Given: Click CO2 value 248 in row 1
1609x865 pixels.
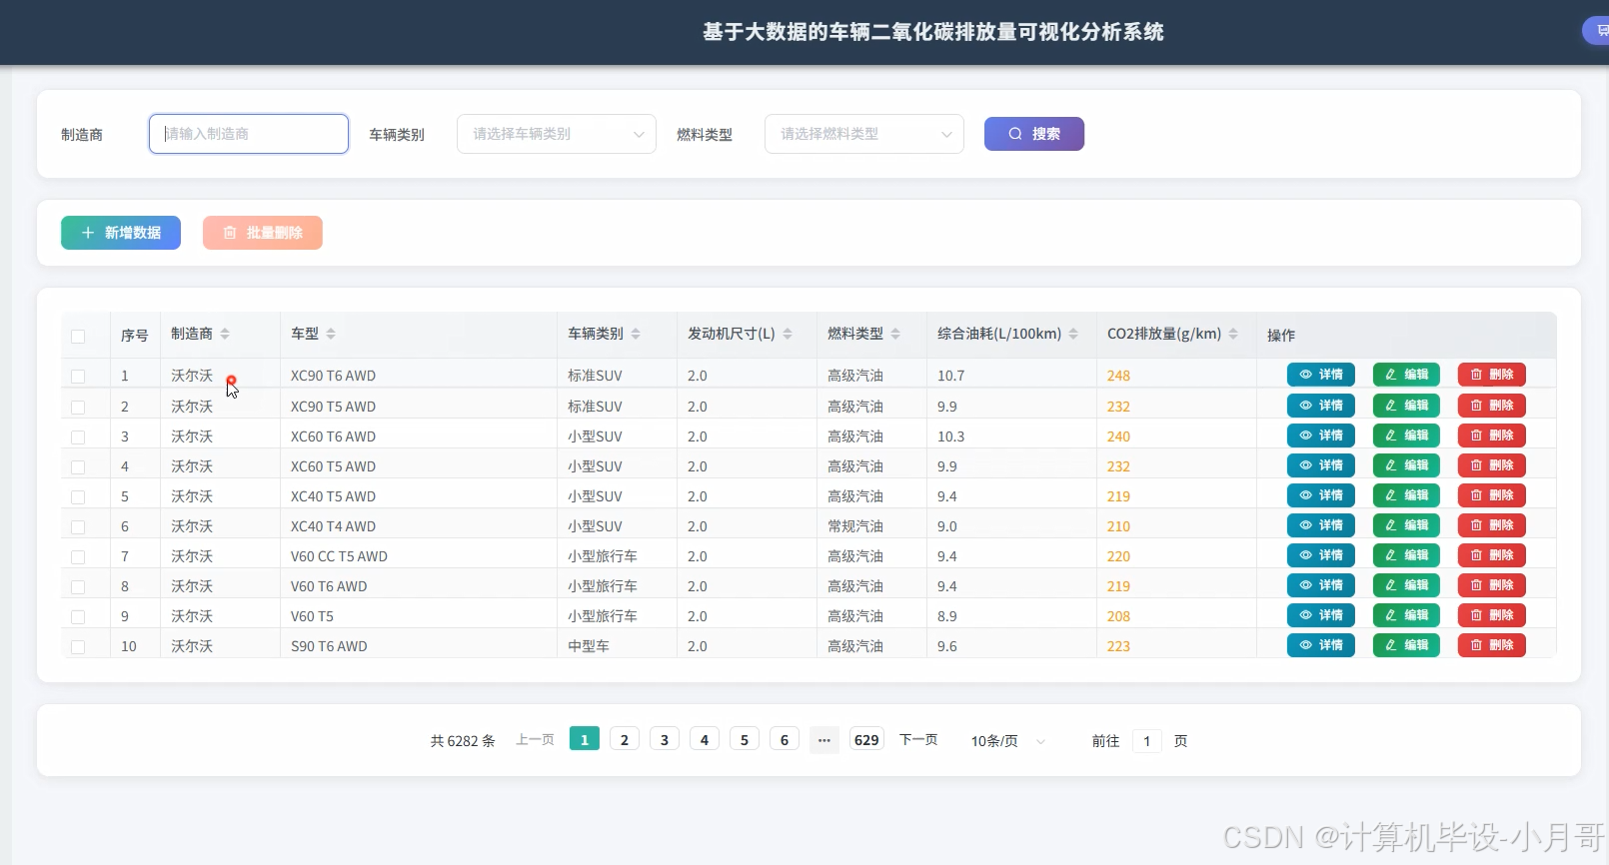Looking at the screenshot, I should [x=1118, y=376].
